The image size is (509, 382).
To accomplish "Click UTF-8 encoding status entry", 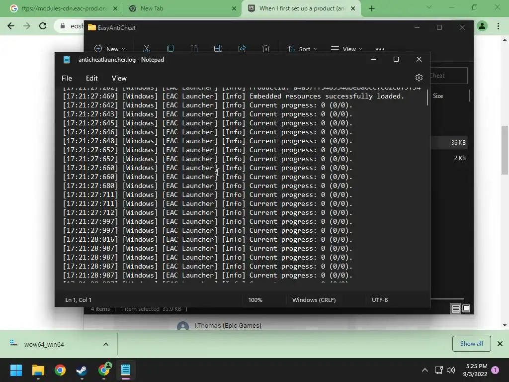I will [x=380, y=300].
